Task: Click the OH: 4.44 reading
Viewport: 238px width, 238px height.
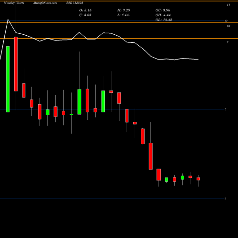Action: pyautogui.click(x=163, y=15)
